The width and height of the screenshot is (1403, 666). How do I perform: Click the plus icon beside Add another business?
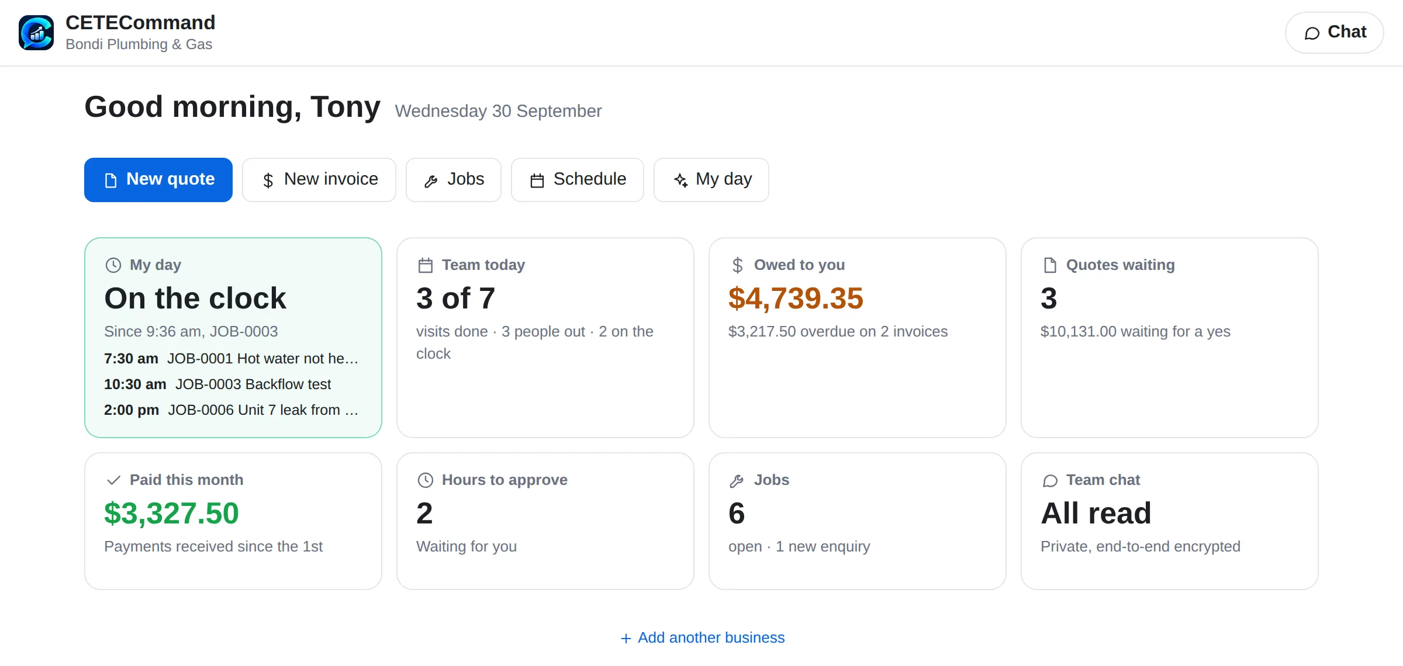pos(626,639)
